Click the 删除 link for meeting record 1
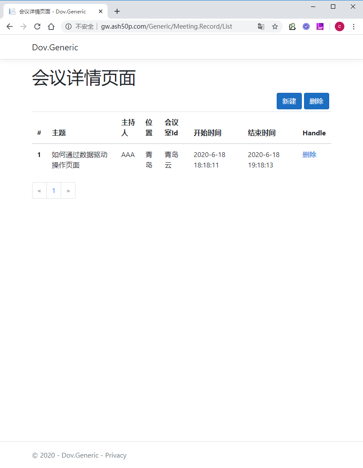Screen dimensions: 363x468 309,154
